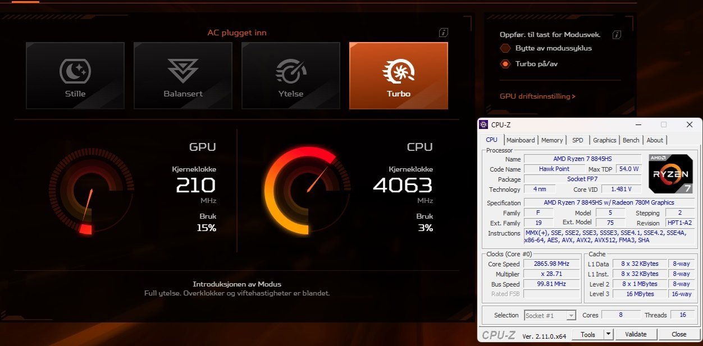Open the Graphics tab in CPU-Z
703x346 pixels.
pyautogui.click(x=605, y=140)
